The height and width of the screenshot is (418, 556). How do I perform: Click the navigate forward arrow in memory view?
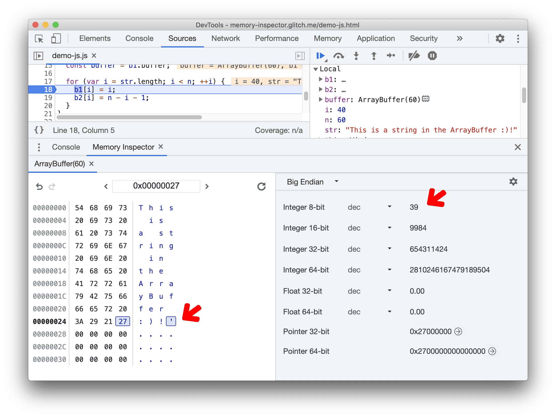point(206,186)
